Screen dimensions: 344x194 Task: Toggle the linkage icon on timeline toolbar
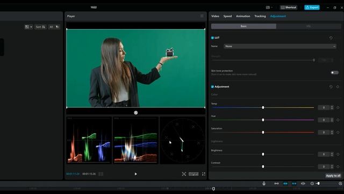tap(294, 183)
